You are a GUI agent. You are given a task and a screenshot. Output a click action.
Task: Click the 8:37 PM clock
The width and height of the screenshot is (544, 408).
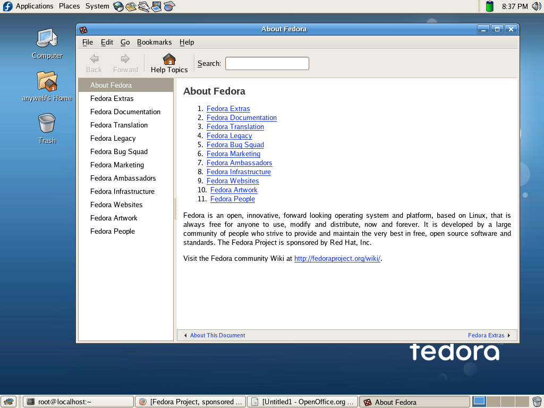pyautogui.click(x=515, y=6)
